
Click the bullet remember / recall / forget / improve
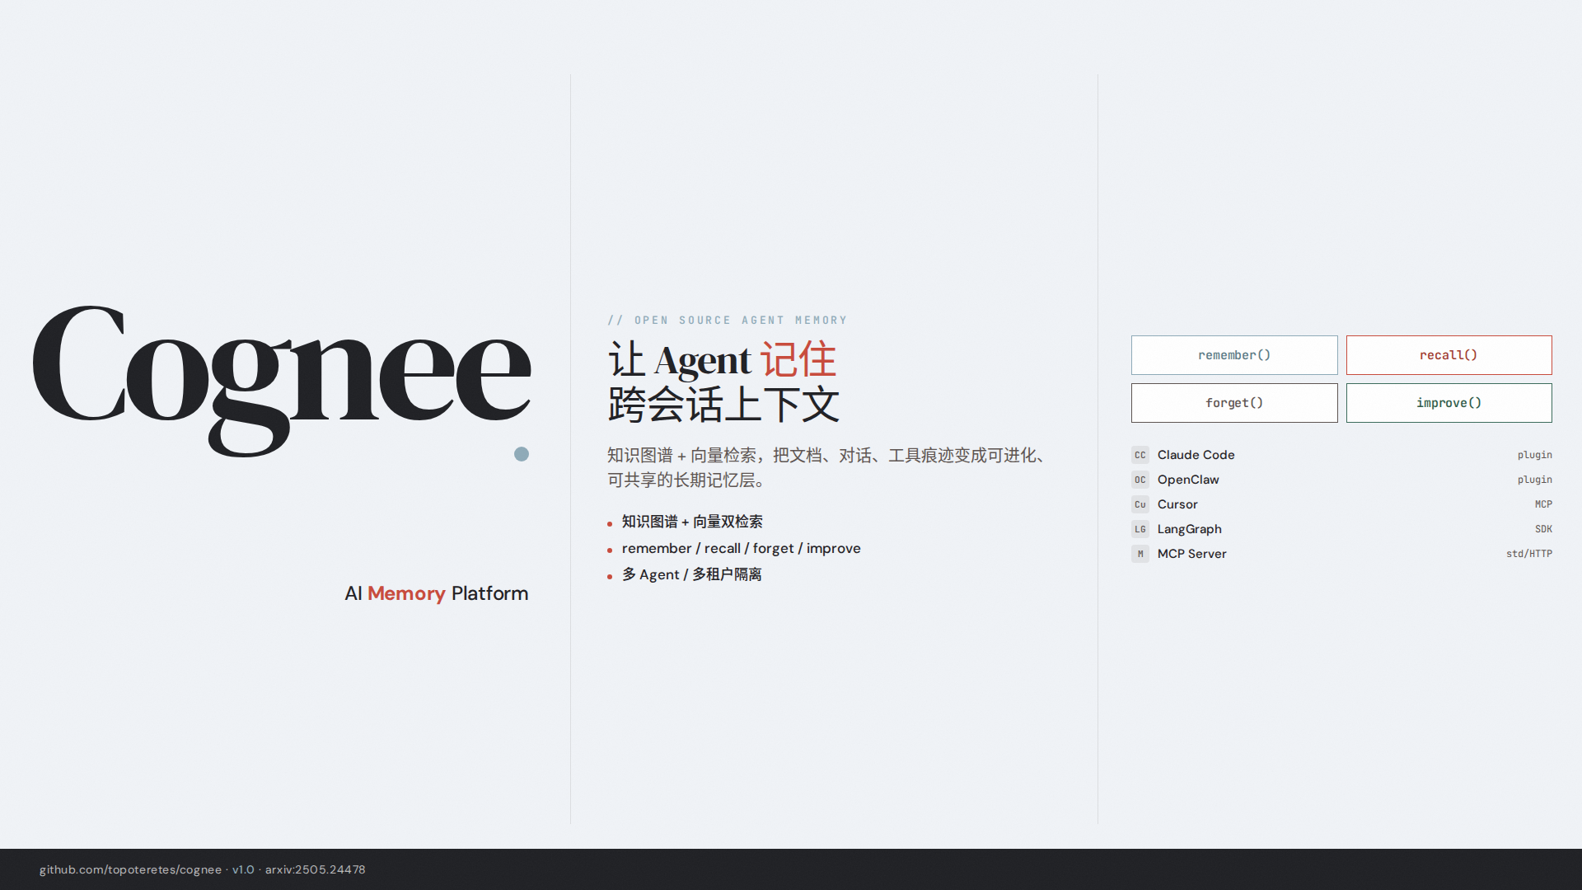[x=741, y=548]
